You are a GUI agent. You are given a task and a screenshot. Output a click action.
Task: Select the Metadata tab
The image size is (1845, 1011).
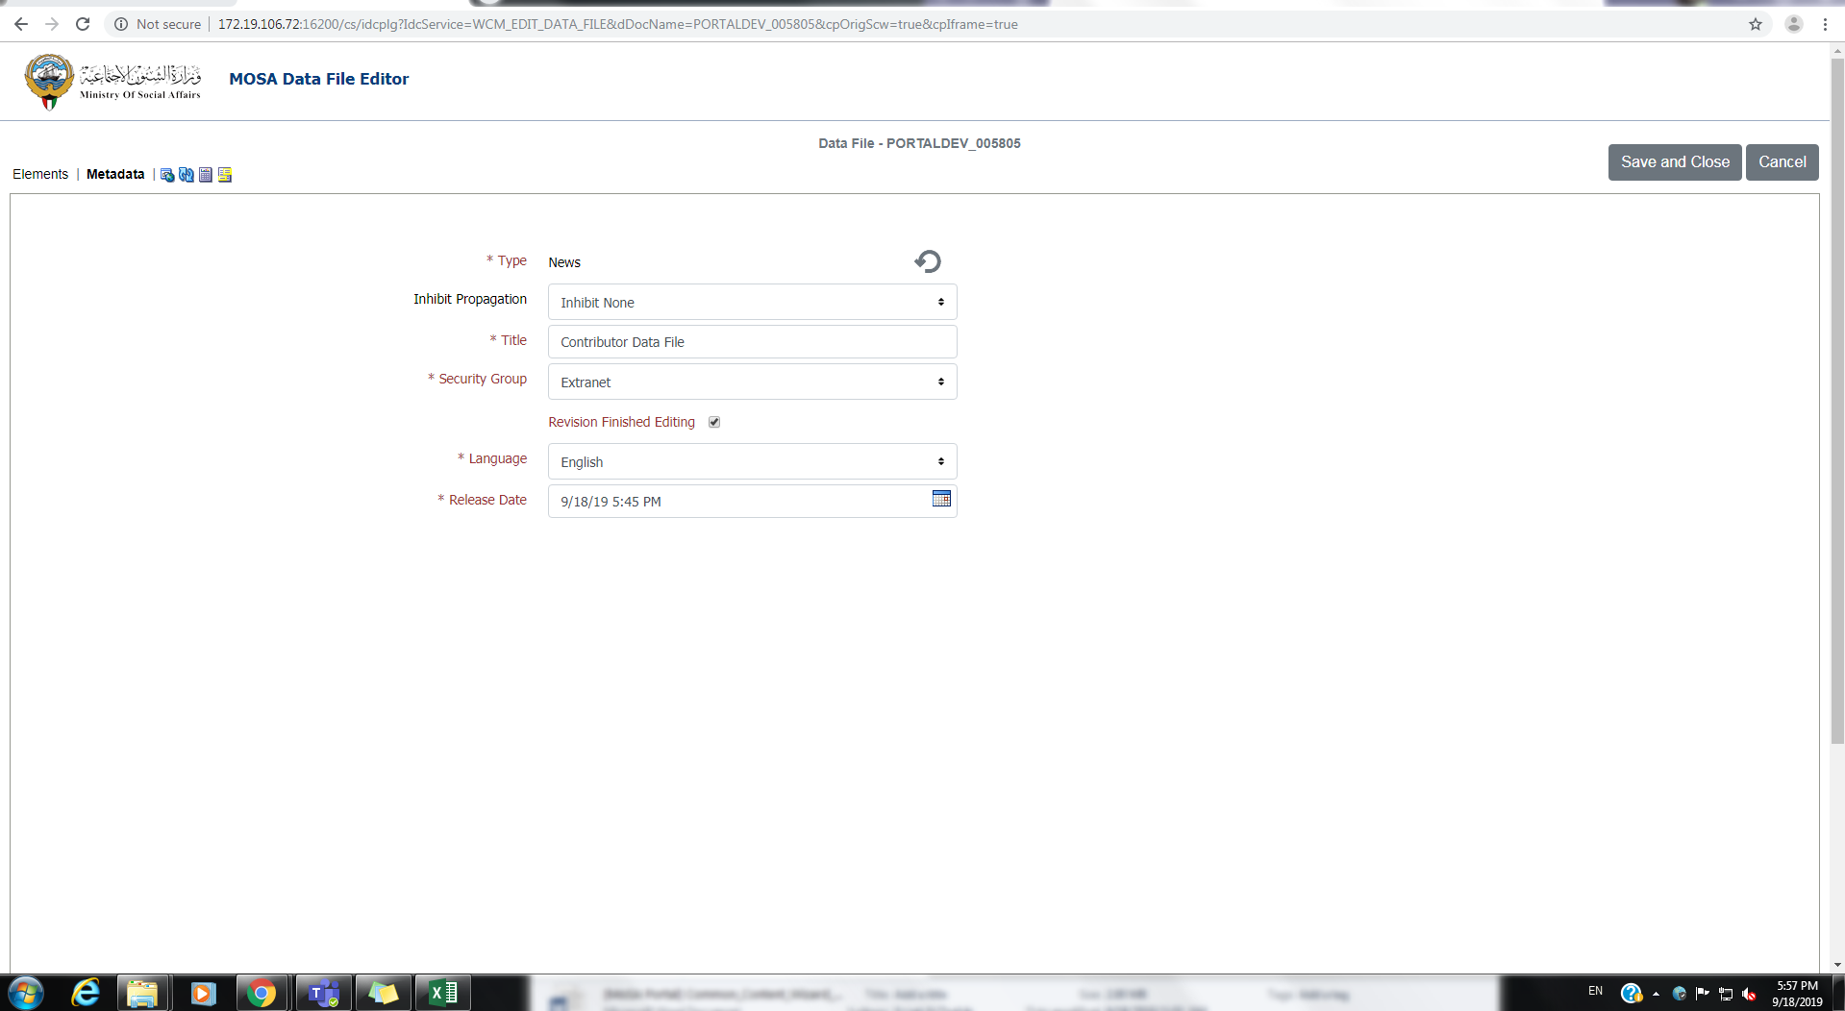click(x=115, y=174)
